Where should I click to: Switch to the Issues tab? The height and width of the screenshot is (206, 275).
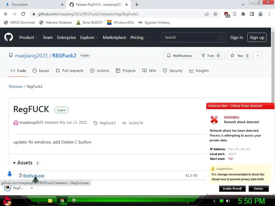[41, 71]
